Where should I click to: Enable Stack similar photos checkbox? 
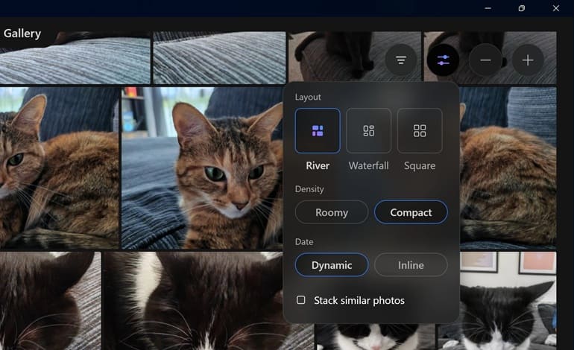[301, 300]
